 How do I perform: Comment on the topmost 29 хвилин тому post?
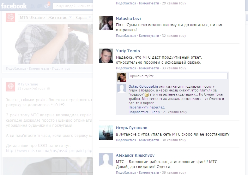tap(149, 3)
